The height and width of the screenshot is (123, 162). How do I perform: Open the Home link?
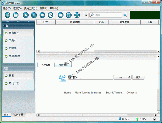[68, 93]
